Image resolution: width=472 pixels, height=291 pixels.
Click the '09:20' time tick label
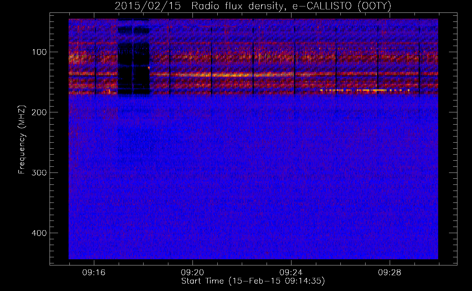[193, 273]
